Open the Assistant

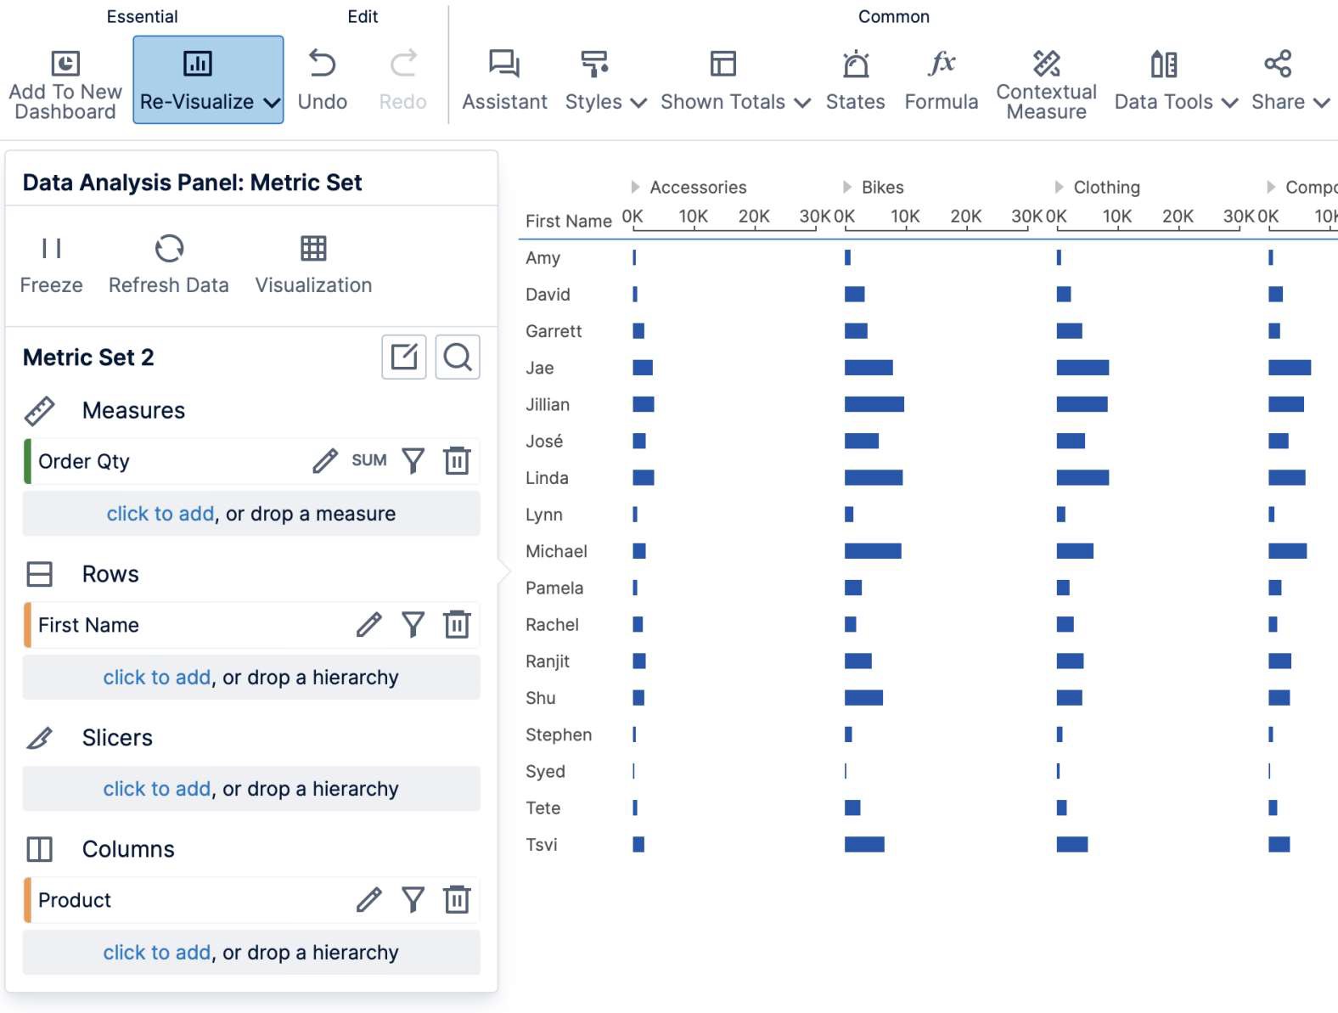[x=503, y=64]
